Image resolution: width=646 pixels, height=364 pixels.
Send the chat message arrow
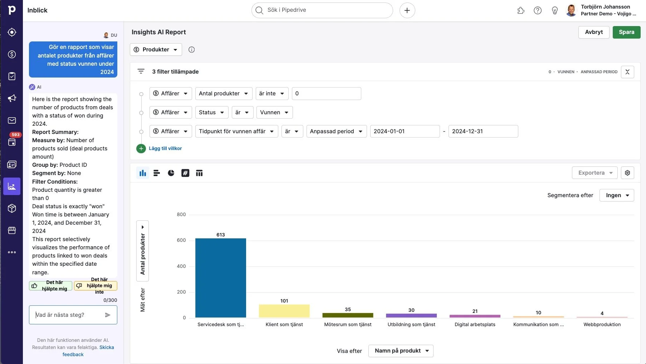click(x=108, y=315)
